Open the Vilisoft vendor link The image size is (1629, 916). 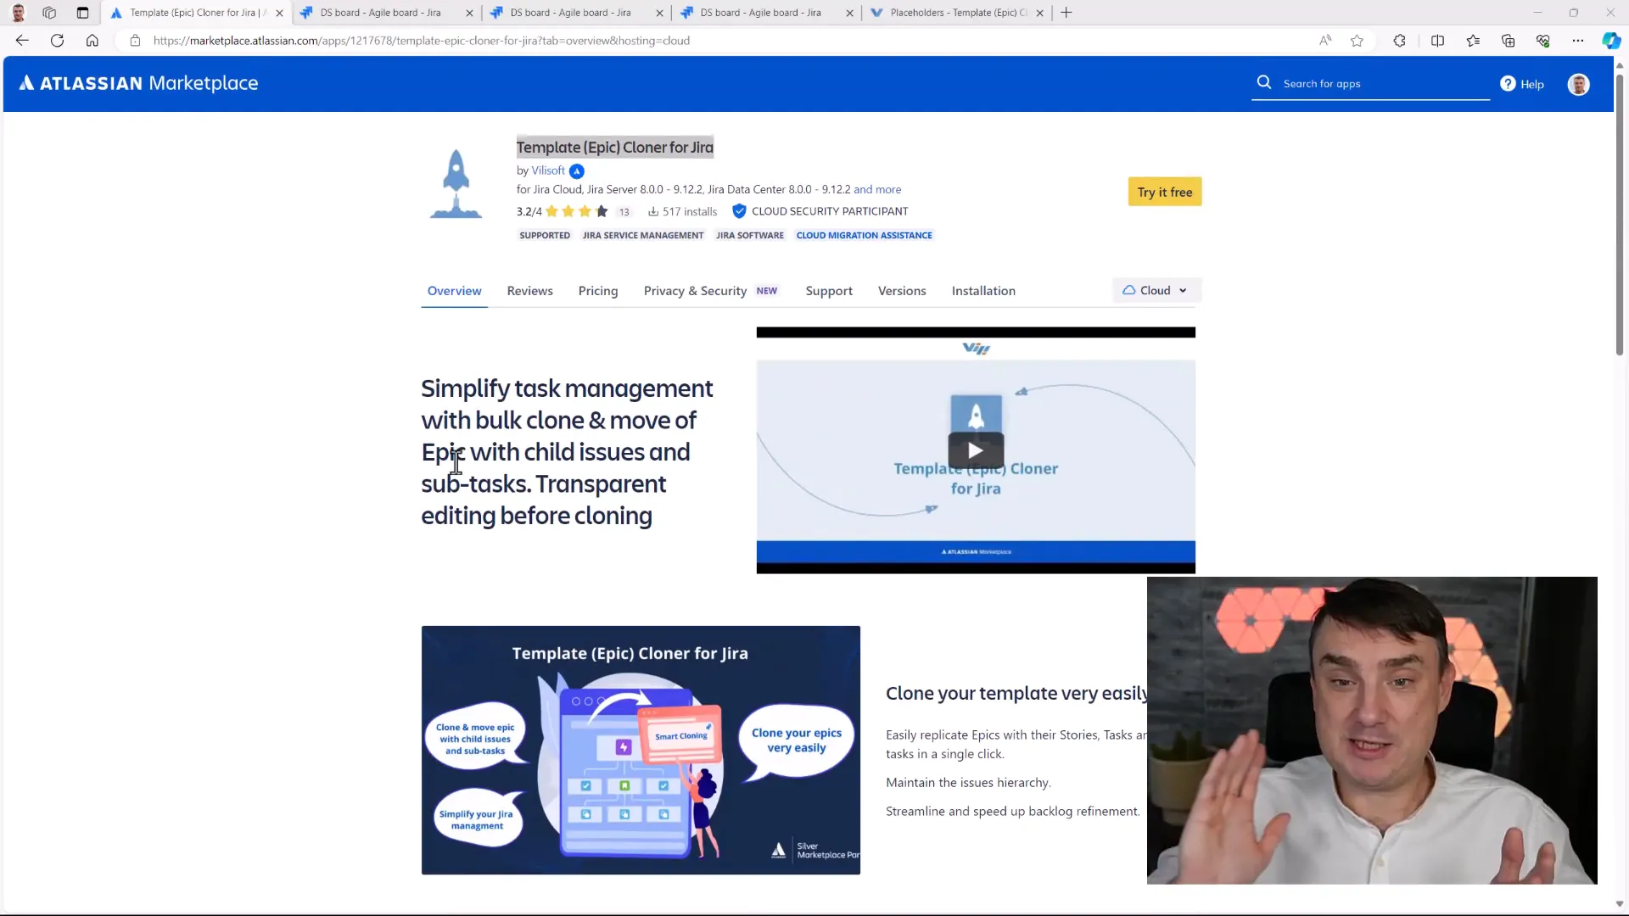click(548, 170)
